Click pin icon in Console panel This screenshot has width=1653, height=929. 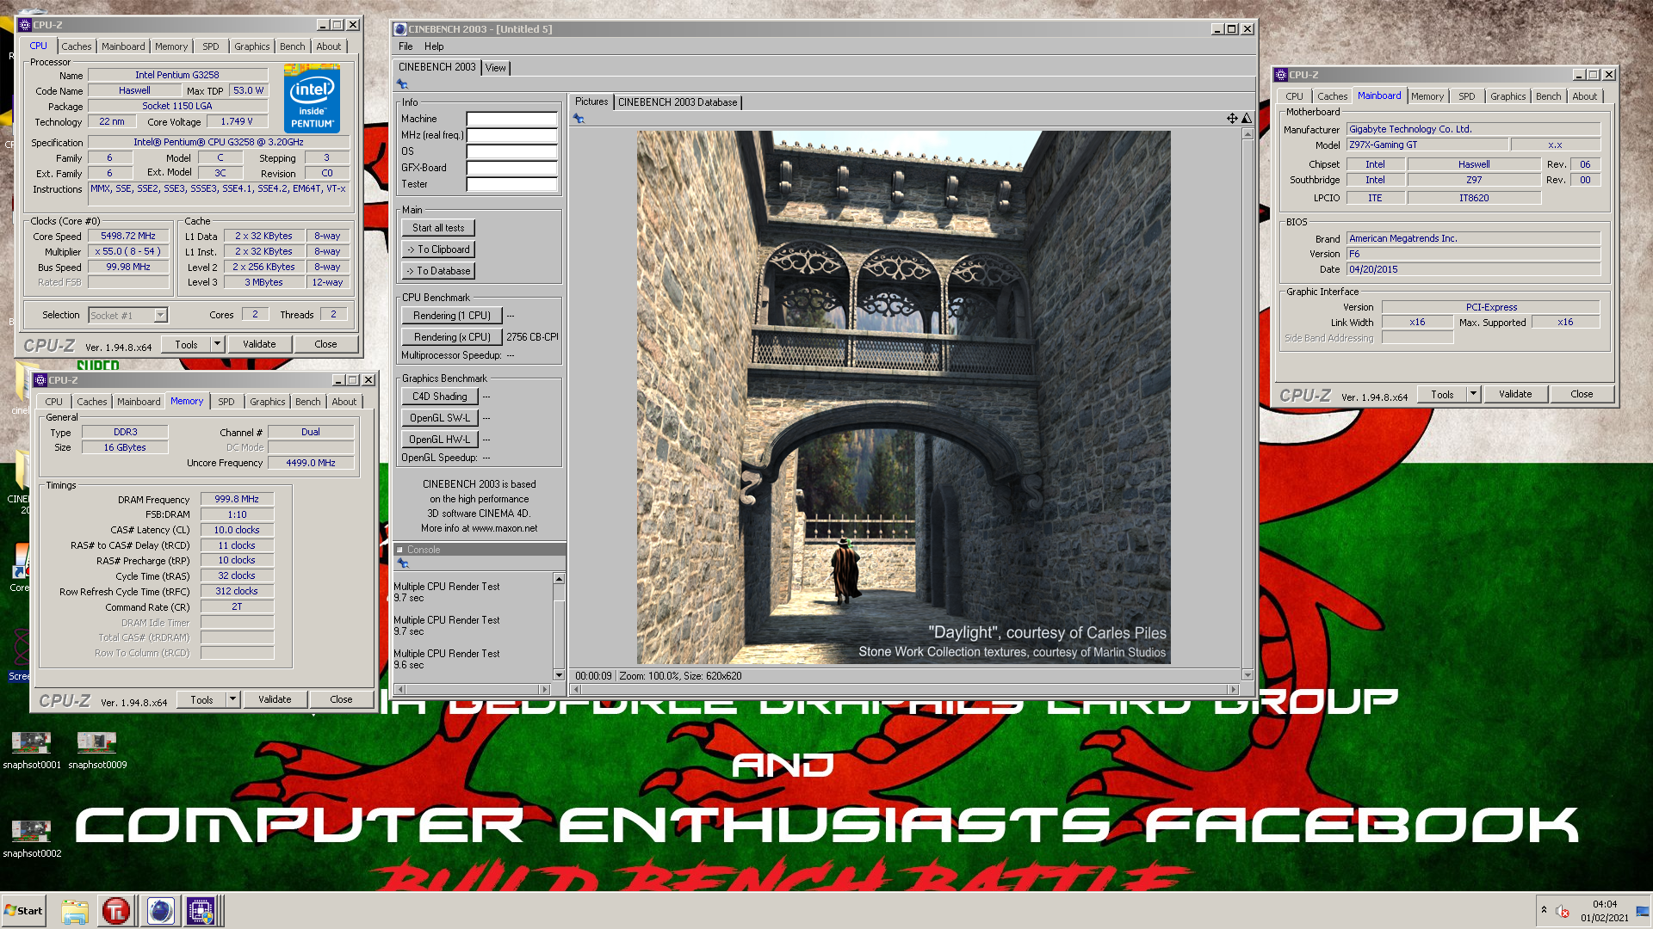coord(402,563)
